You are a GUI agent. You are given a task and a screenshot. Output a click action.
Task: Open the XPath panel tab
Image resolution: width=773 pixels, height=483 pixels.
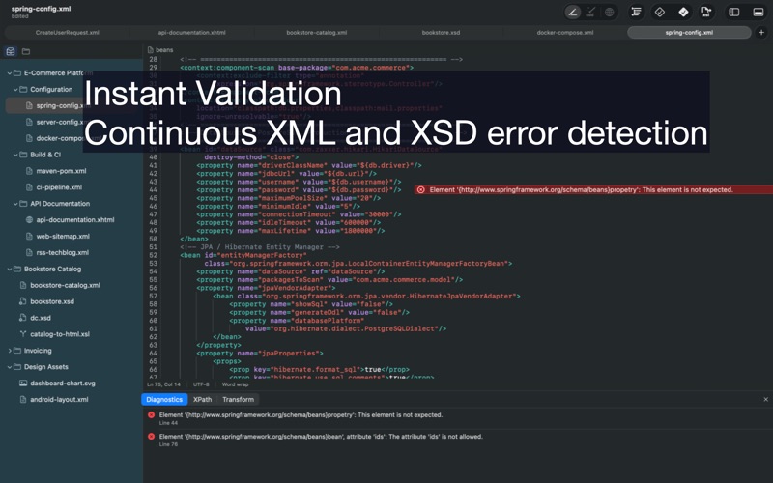(x=202, y=400)
